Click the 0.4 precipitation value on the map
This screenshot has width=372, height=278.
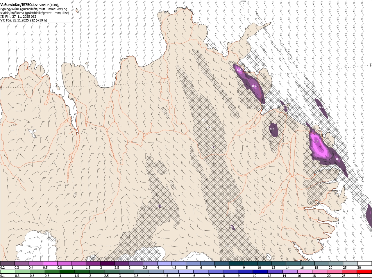[x=254, y=86]
